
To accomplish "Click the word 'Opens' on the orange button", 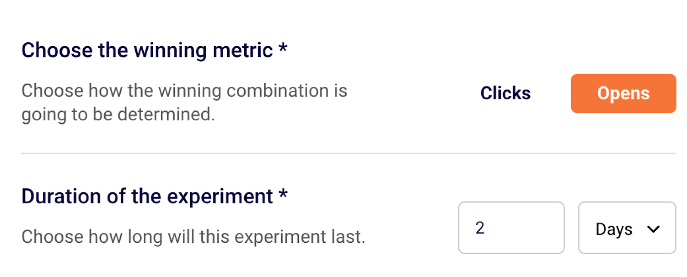I will point(623,93).
